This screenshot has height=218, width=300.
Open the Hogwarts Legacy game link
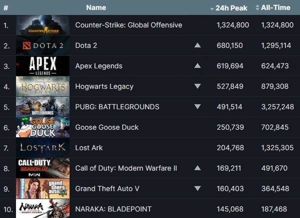(104, 86)
